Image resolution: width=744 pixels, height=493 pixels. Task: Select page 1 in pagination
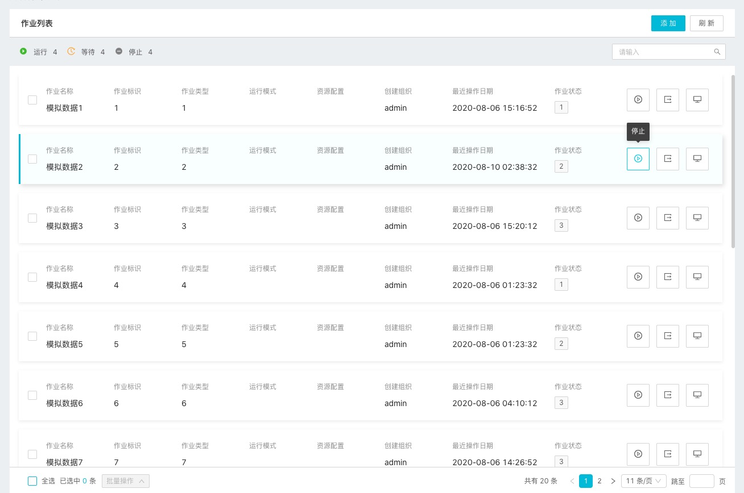coord(586,481)
